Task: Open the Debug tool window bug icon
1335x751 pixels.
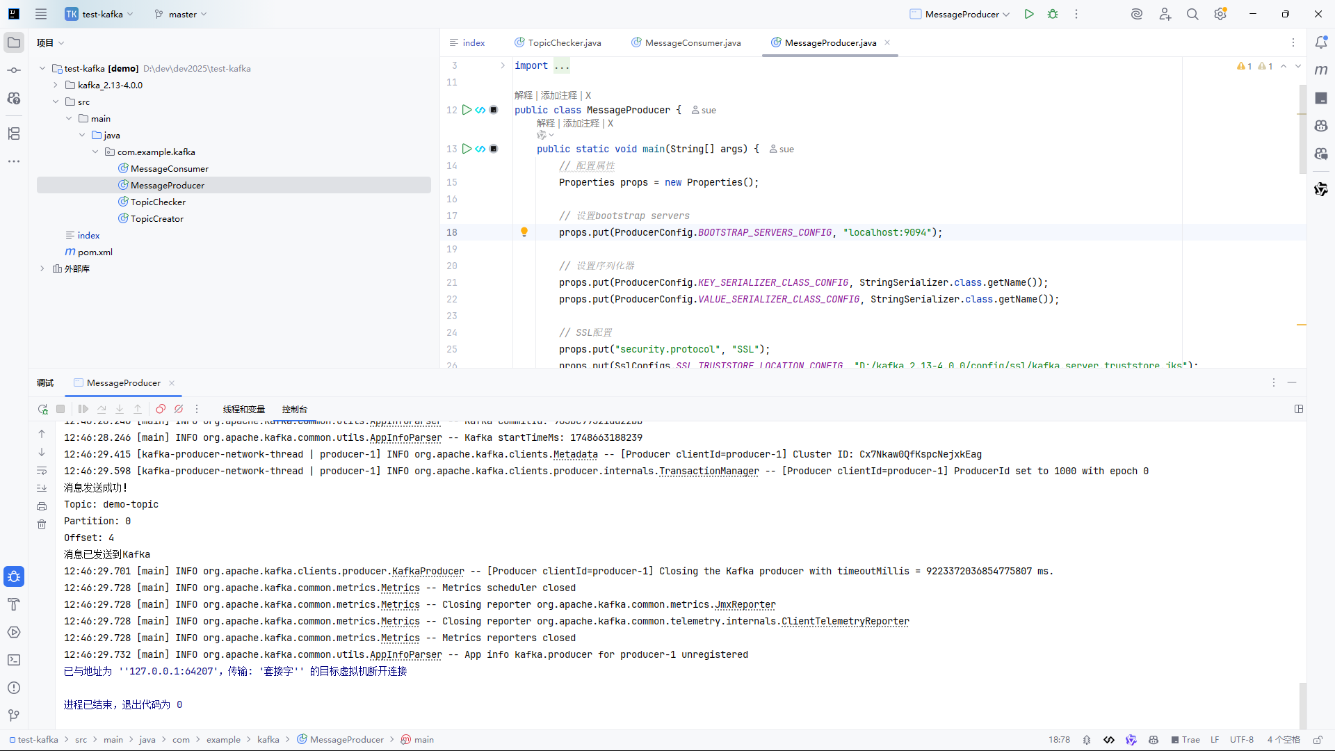Action: 14,576
